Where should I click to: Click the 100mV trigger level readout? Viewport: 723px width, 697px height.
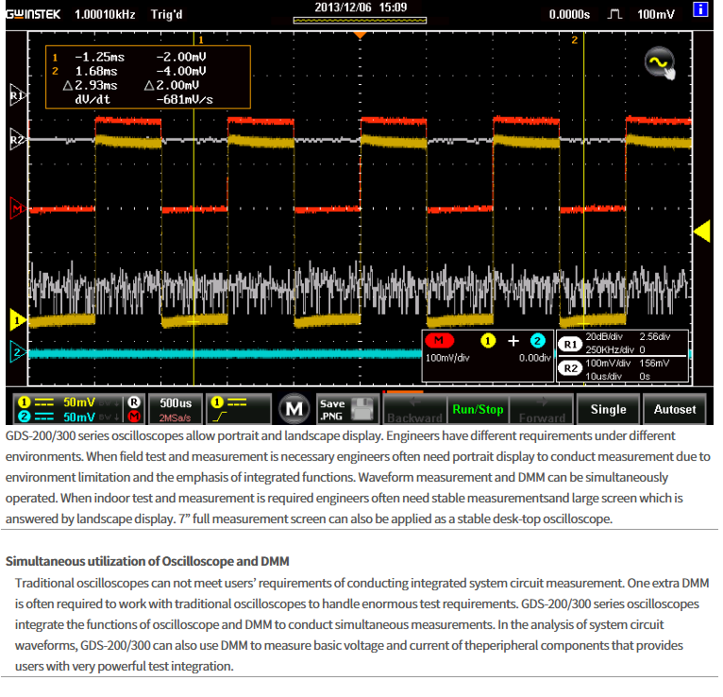(656, 15)
